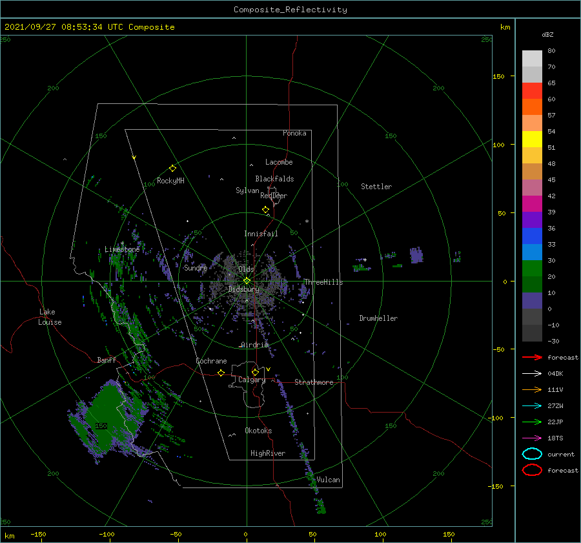Click the green 22JP arrow legend icon
This screenshot has width=581, height=543.
pyautogui.click(x=532, y=422)
